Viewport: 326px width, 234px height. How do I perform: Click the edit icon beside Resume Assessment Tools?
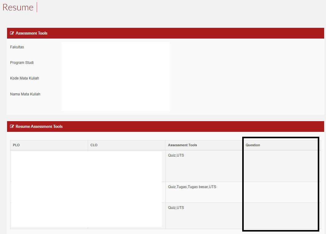tap(12, 127)
